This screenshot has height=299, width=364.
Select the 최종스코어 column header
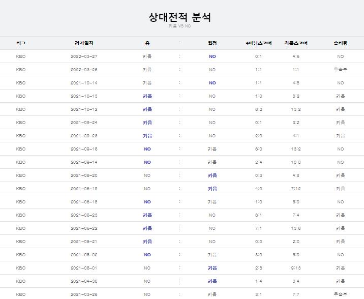(x=296, y=43)
